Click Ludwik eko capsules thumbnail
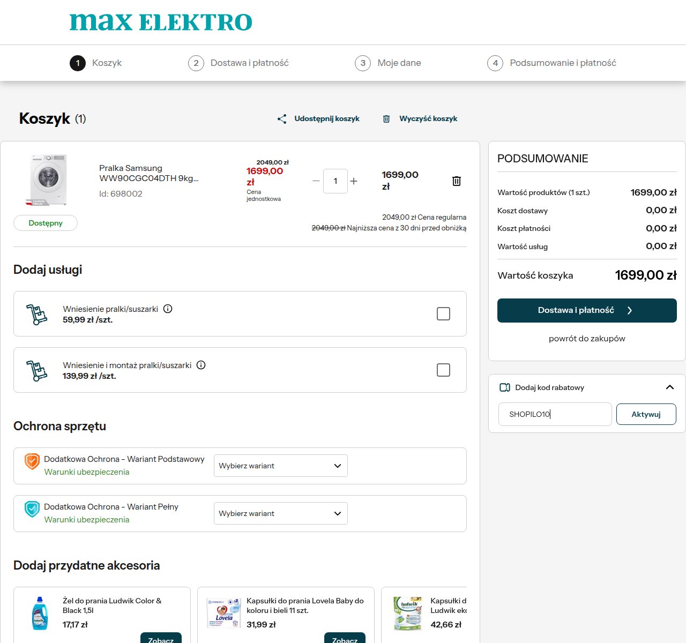 pyautogui.click(x=408, y=614)
